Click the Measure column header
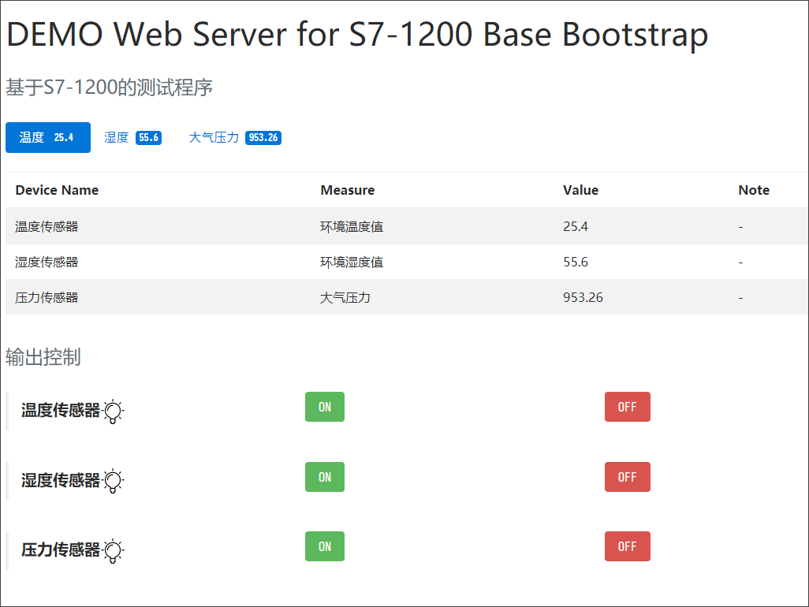809x607 pixels. pyautogui.click(x=347, y=190)
